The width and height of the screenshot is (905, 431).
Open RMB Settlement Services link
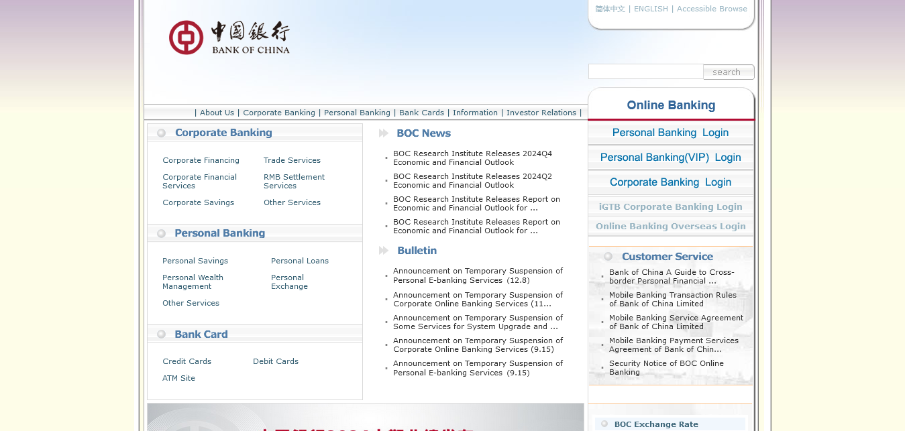point(294,182)
